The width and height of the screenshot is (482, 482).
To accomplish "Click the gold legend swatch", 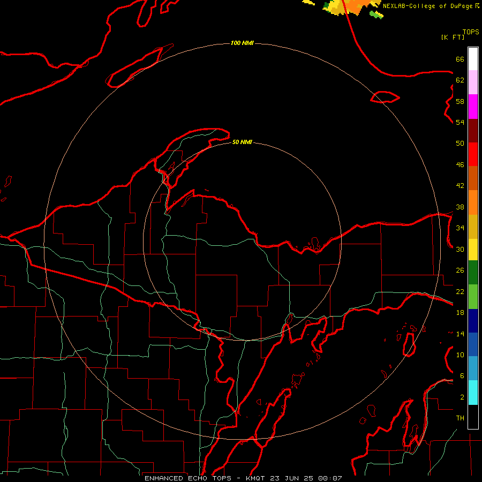I will [473, 227].
